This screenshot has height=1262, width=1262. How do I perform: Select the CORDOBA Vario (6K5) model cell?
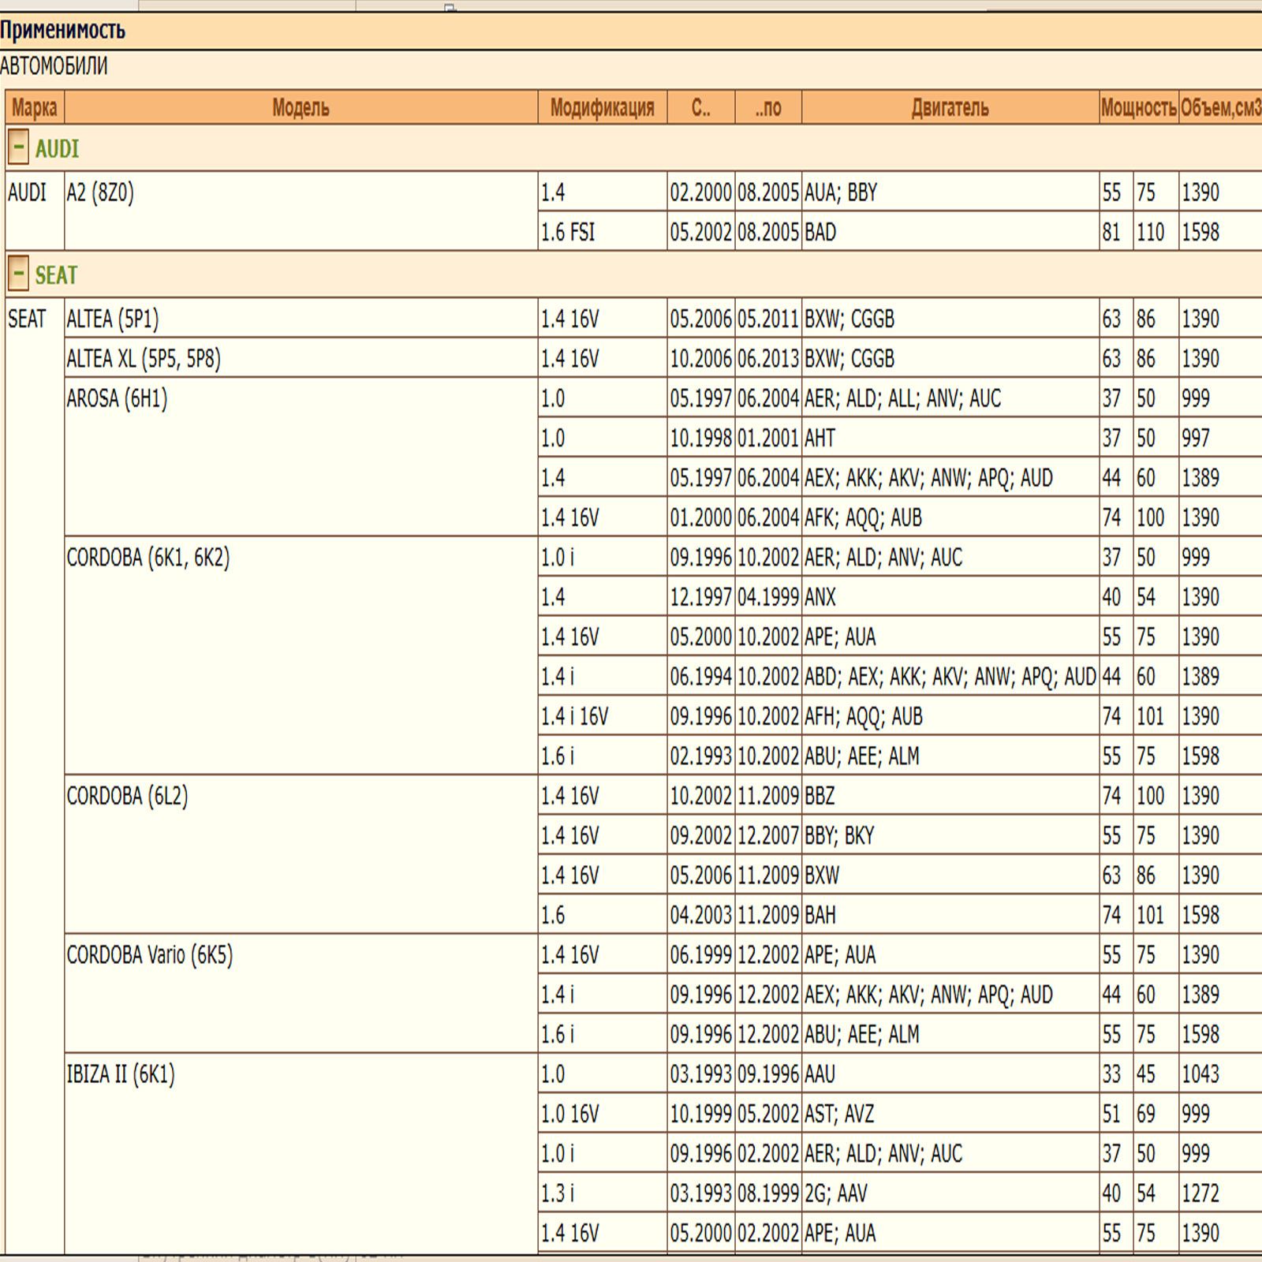[150, 955]
